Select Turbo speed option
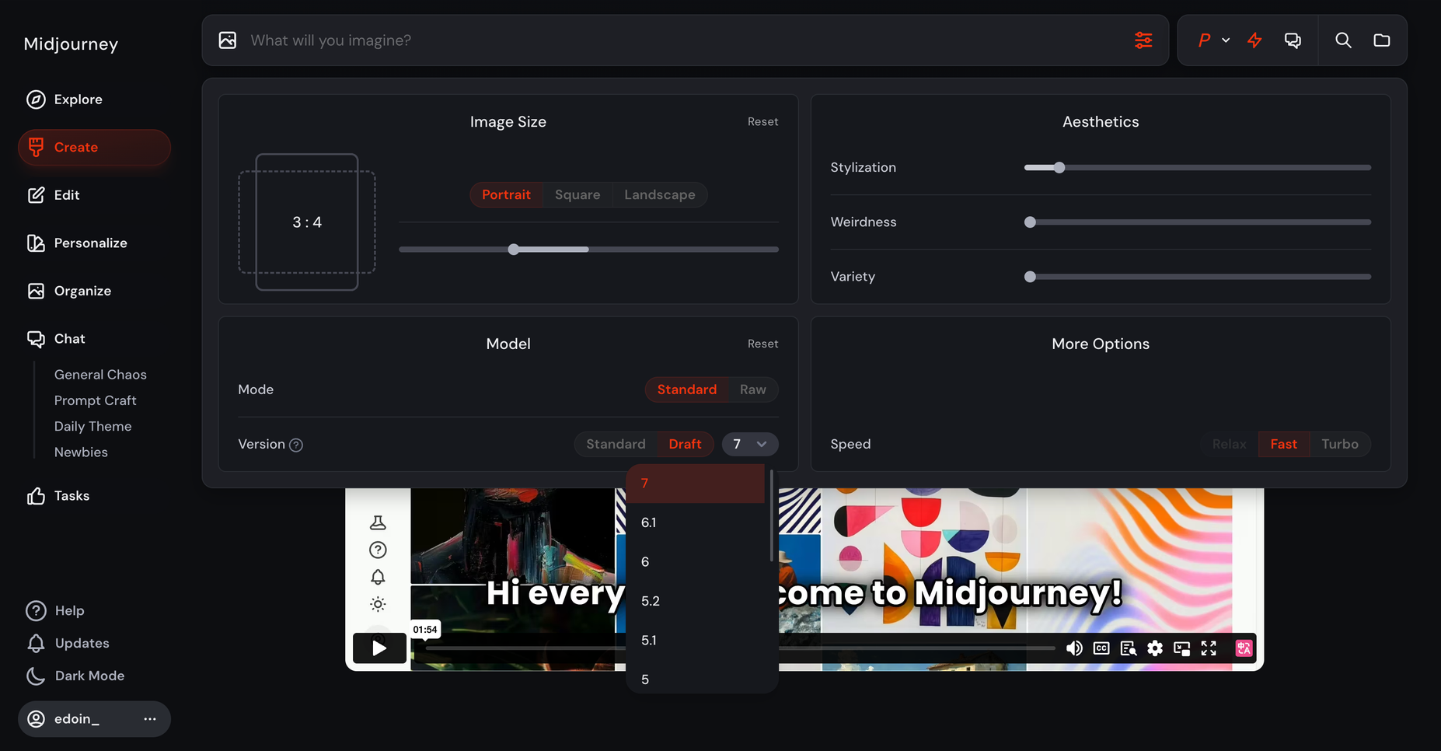The height and width of the screenshot is (751, 1441). pyautogui.click(x=1340, y=444)
